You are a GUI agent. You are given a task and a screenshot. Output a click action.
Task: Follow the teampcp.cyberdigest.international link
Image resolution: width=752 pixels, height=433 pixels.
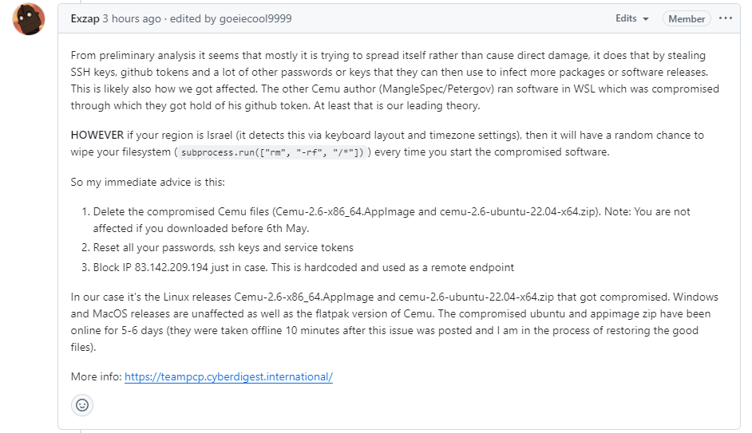228,376
